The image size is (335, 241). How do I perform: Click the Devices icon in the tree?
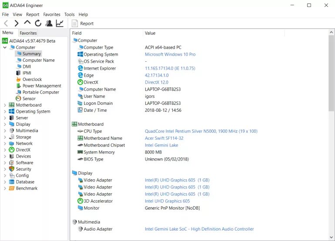(12, 156)
